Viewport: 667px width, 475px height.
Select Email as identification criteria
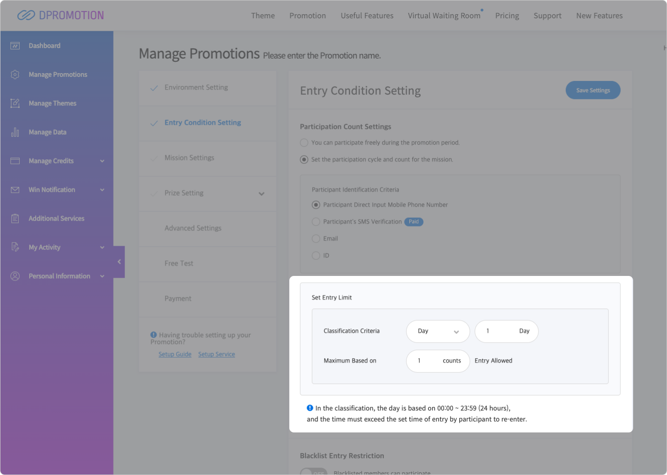click(x=316, y=239)
